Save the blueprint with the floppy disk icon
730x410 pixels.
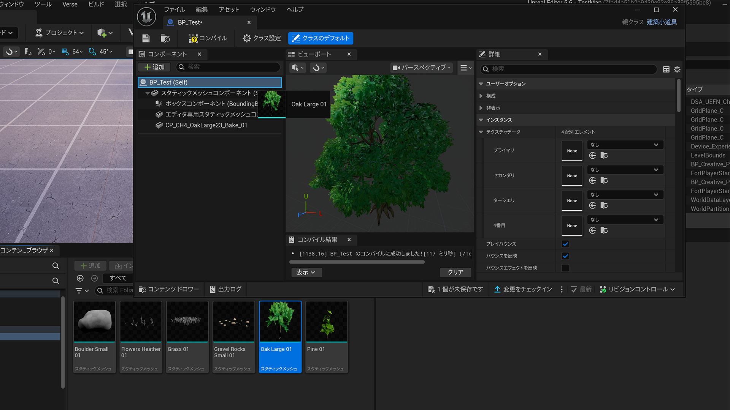coord(146,38)
